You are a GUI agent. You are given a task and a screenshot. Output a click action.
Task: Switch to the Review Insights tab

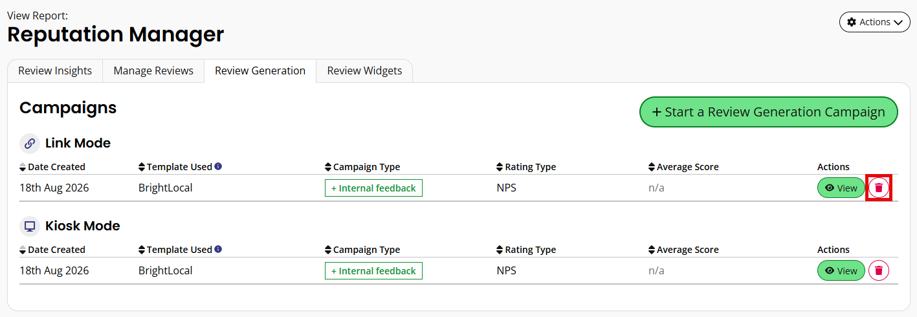[55, 71]
